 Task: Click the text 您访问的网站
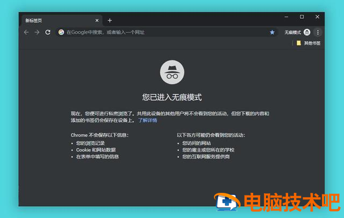(197, 143)
